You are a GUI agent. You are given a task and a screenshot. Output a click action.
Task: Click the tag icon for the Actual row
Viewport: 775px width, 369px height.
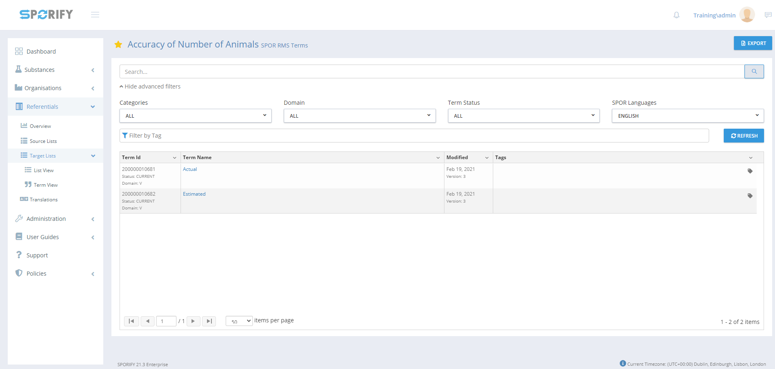pyautogui.click(x=750, y=171)
